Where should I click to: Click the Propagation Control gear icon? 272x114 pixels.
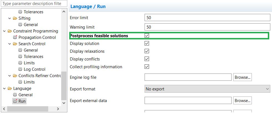coord(15,37)
